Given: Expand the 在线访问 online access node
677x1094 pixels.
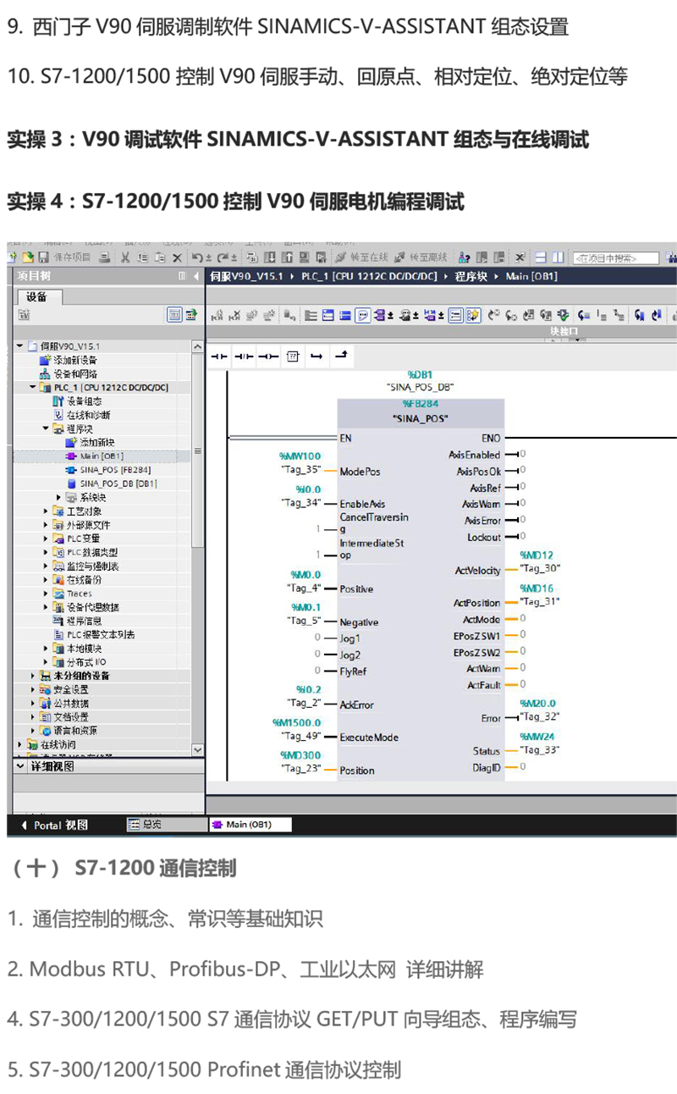Looking at the screenshot, I should coord(19,744).
